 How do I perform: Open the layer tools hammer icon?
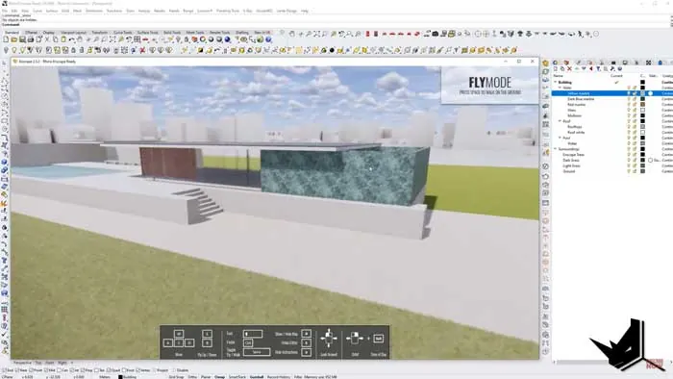click(612, 68)
